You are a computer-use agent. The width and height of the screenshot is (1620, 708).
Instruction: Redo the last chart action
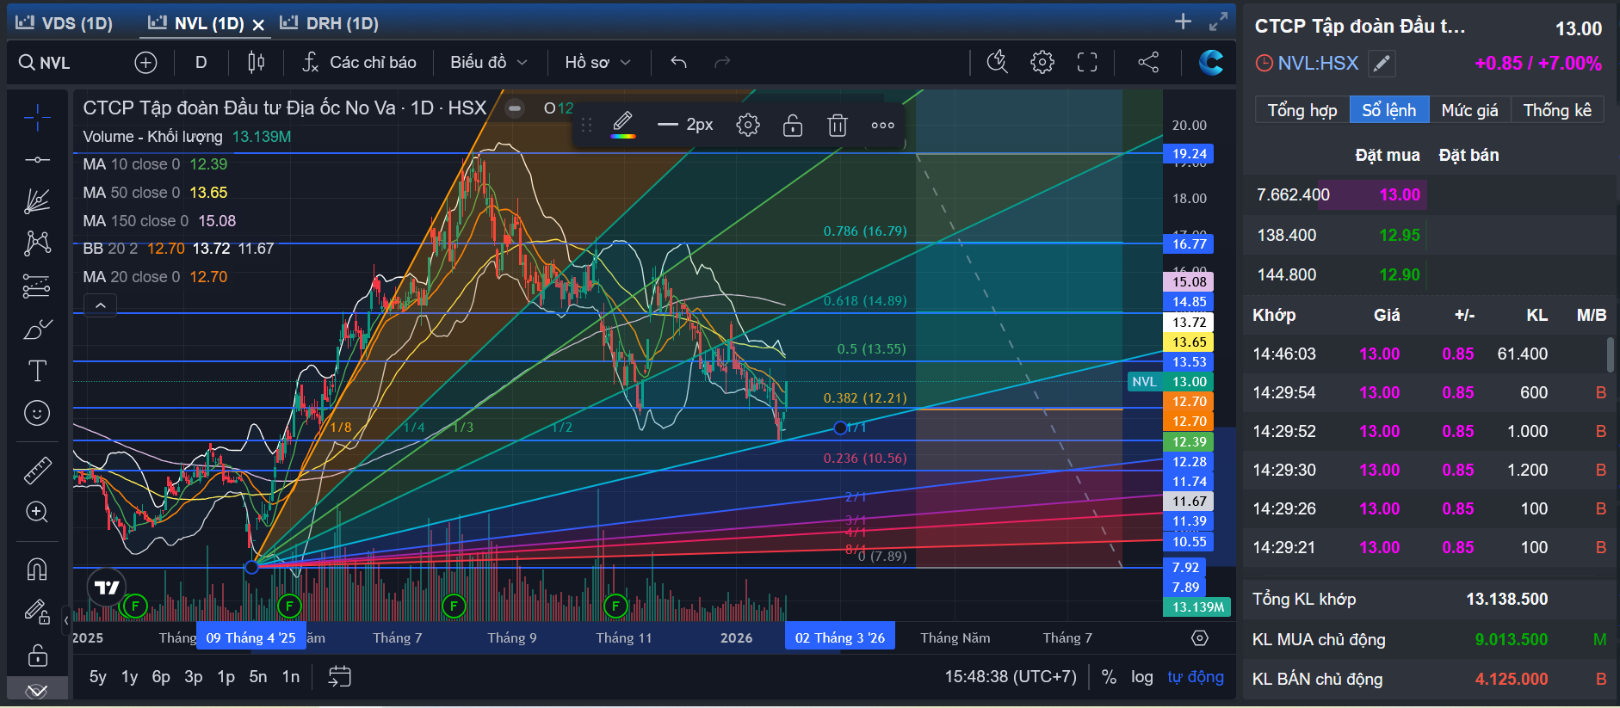722,62
